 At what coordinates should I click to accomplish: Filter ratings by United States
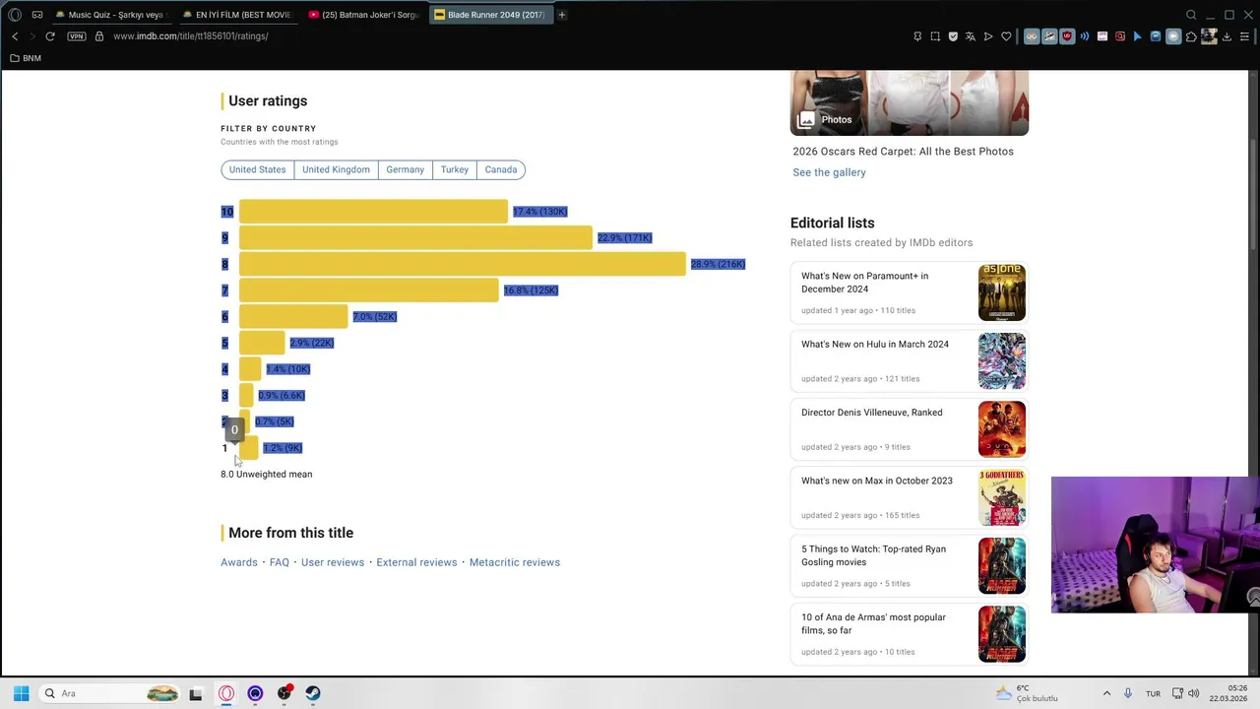[257, 169]
